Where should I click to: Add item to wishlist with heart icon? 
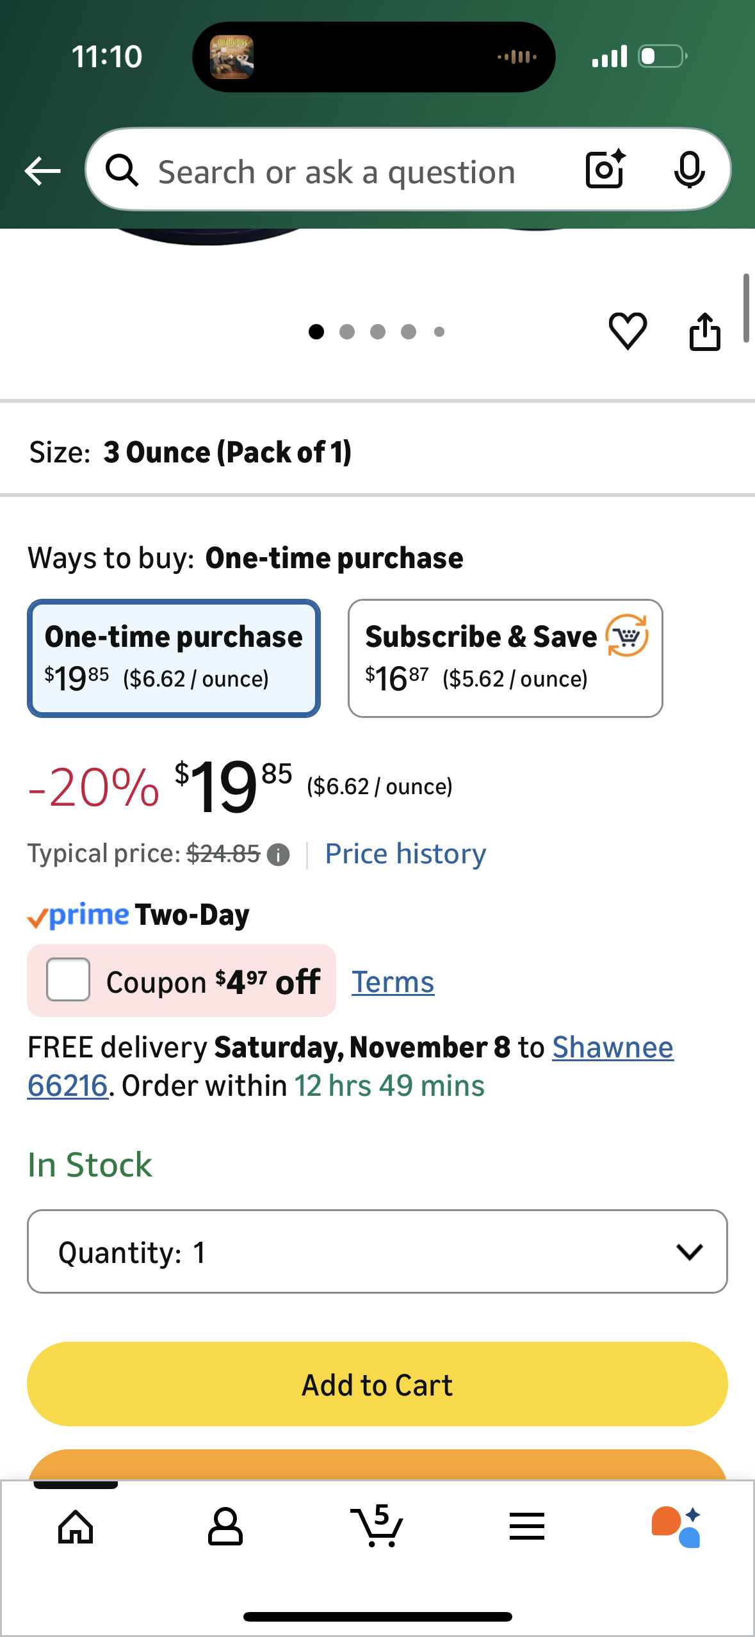tap(628, 330)
